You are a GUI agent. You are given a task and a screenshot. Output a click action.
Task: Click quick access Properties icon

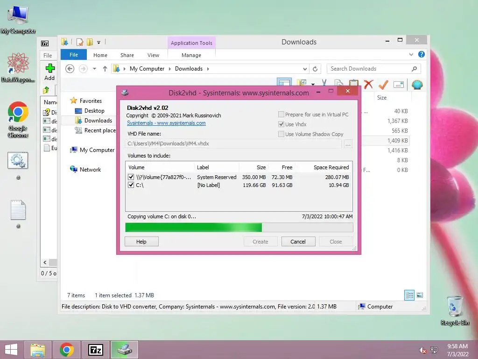click(79, 42)
